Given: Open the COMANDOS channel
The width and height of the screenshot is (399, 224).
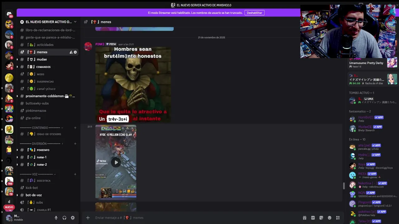Looking at the screenshot, I should [48, 67].
